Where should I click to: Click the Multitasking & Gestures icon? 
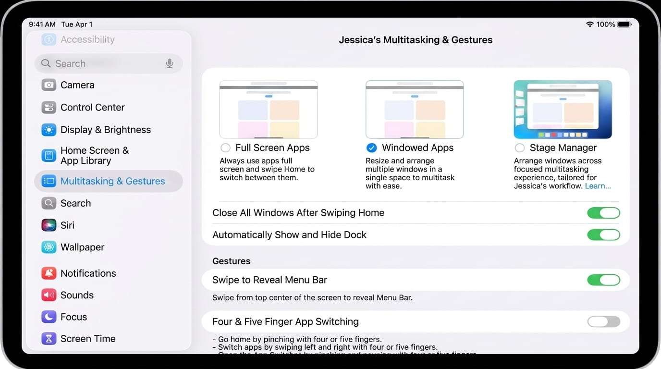click(49, 181)
